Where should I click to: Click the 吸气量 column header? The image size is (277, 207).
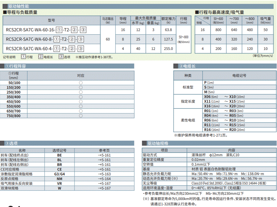click(266, 20)
